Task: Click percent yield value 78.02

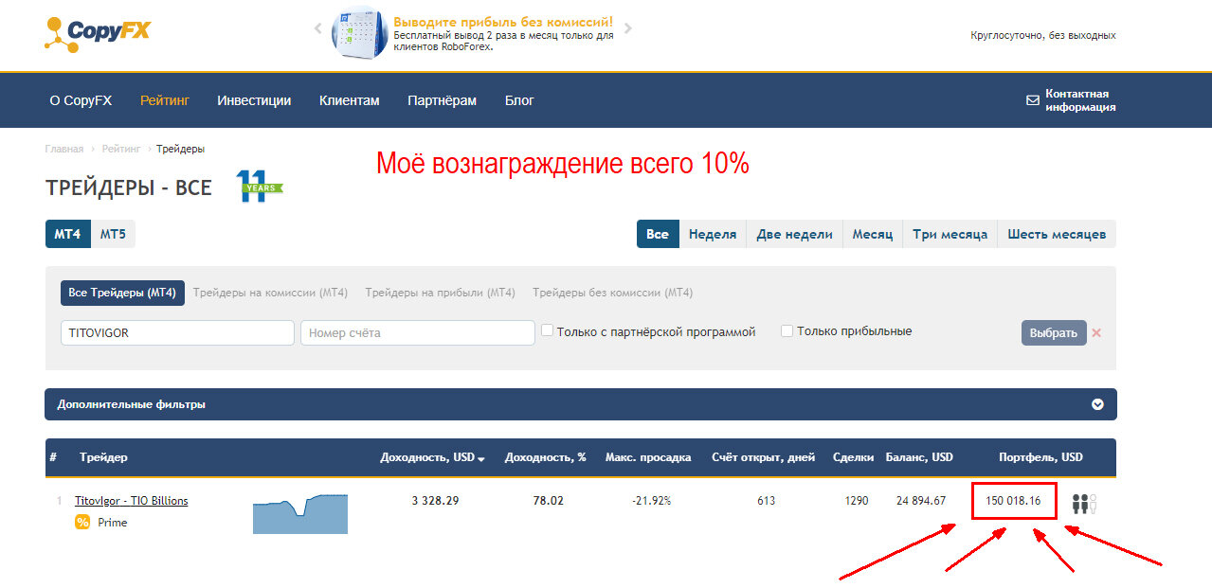Action: [x=548, y=501]
